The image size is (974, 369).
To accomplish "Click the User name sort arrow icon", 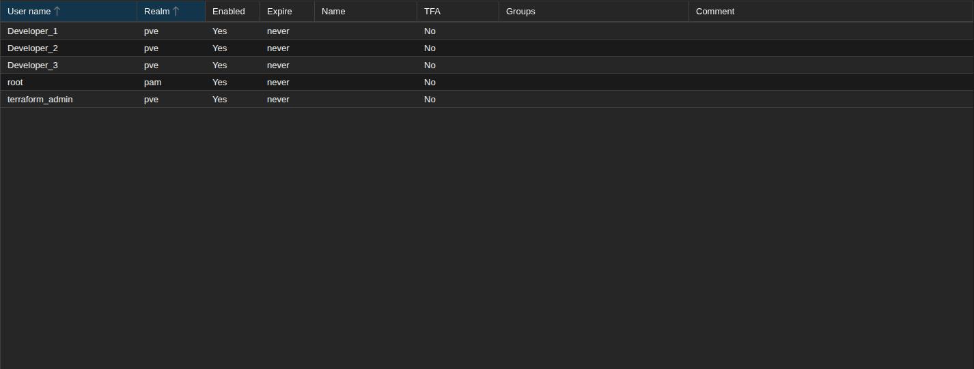I will [x=57, y=11].
